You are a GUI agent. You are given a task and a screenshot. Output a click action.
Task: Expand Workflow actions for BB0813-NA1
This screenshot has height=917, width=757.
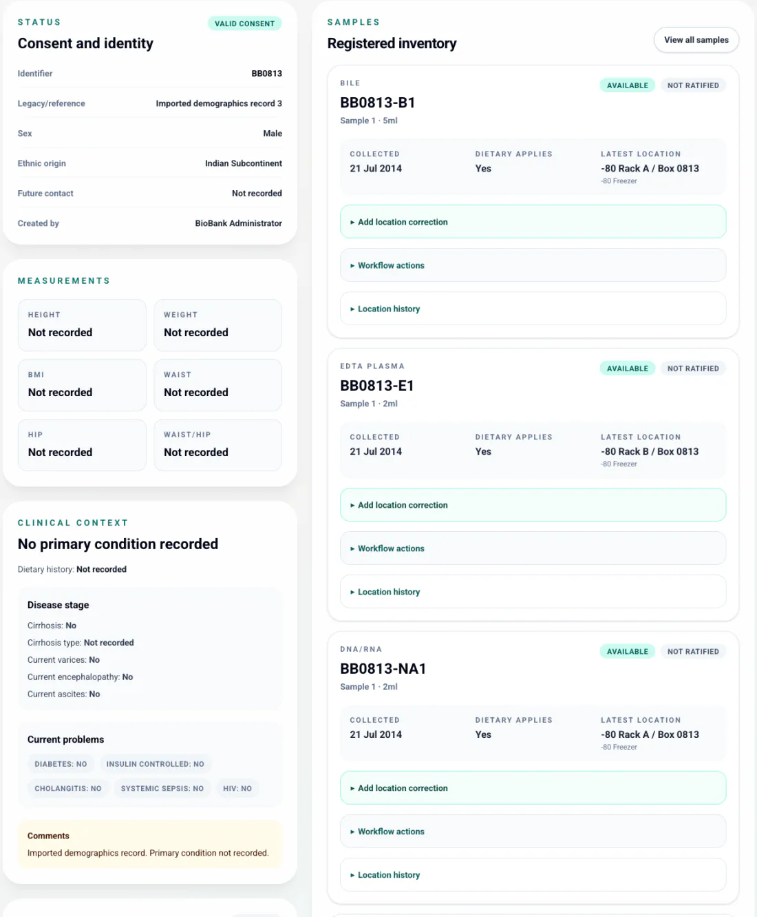[533, 832]
